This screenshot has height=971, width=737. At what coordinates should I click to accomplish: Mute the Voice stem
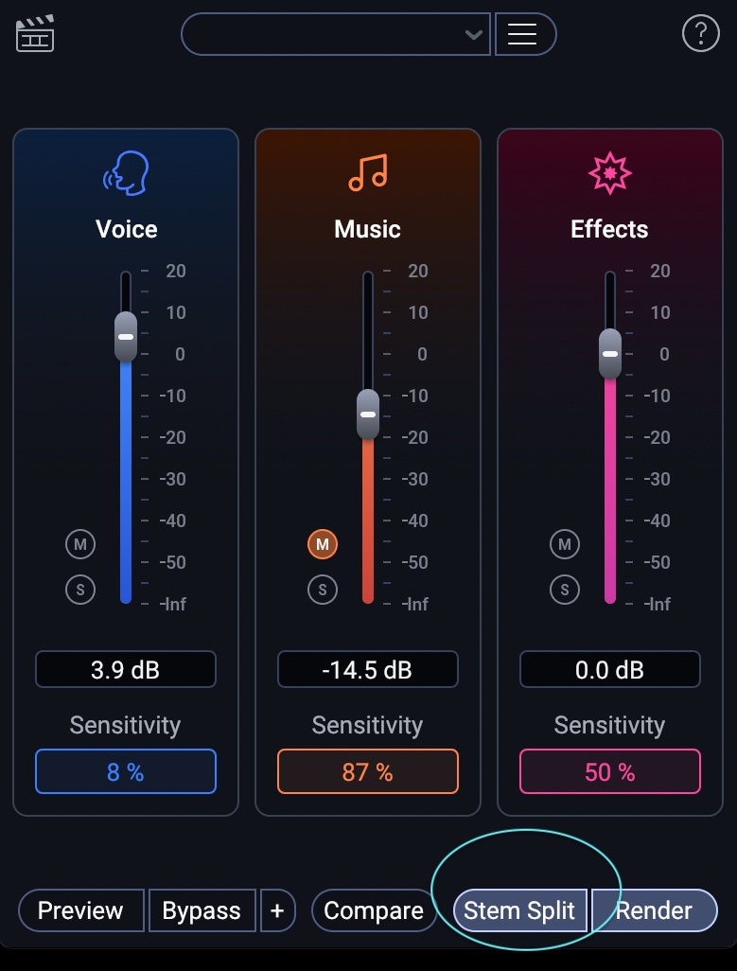coord(80,543)
